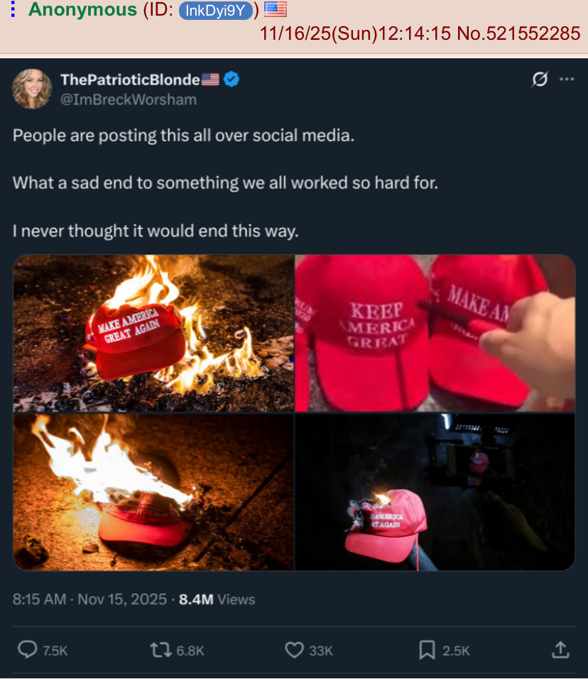Open the bottom-left flaming hat photo
588x679 pixels.
(153, 492)
